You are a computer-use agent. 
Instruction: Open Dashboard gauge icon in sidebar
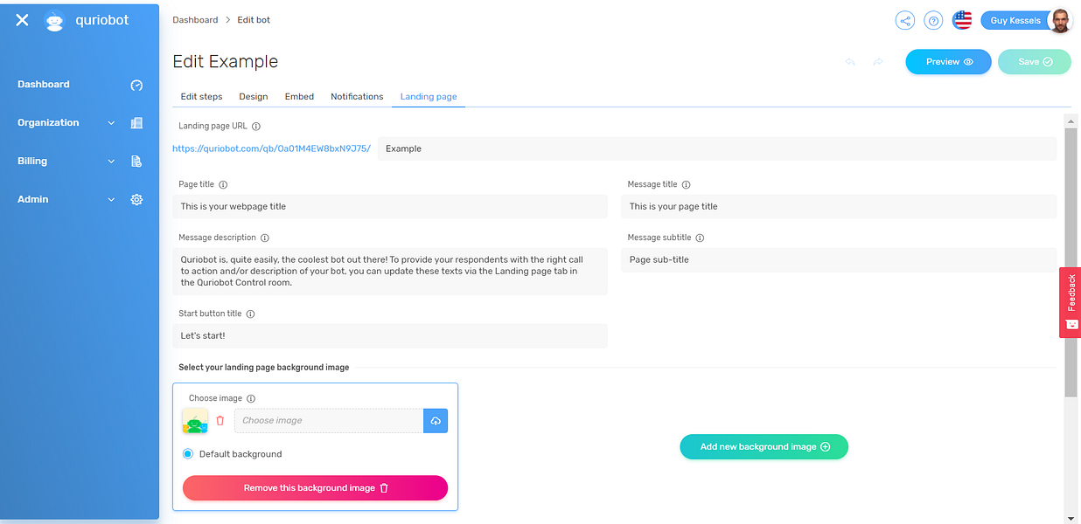point(136,85)
